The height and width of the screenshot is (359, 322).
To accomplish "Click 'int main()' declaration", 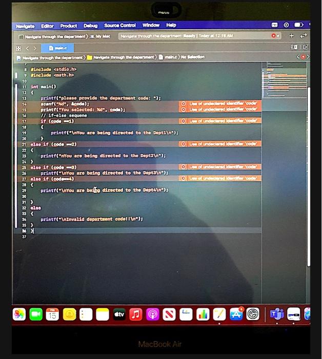I will click(x=44, y=87).
